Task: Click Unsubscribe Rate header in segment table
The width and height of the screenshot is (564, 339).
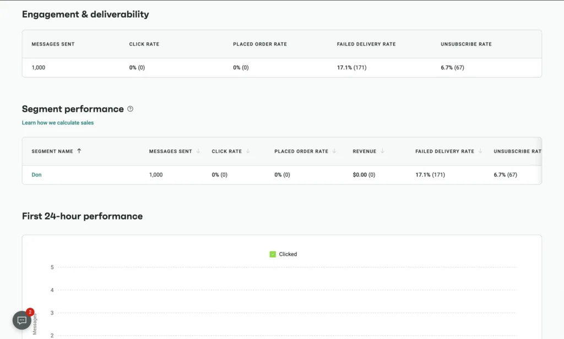Action: [x=517, y=151]
